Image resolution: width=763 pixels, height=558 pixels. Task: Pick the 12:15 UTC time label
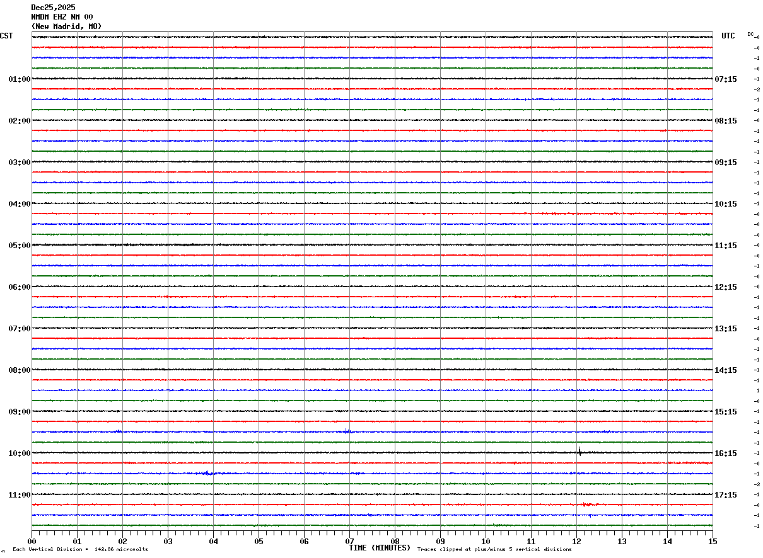pyautogui.click(x=726, y=287)
